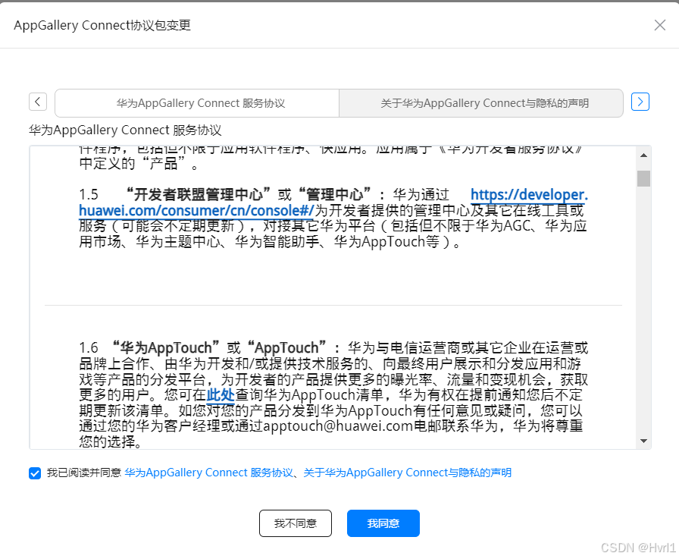This screenshot has height=559, width=679.
Task: Click the left arrow to previous agreement
Action: click(x=38, y=102)
